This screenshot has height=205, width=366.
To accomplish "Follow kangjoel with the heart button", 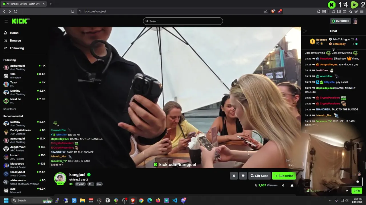I will pyautogui.click(x=243, y=176).
